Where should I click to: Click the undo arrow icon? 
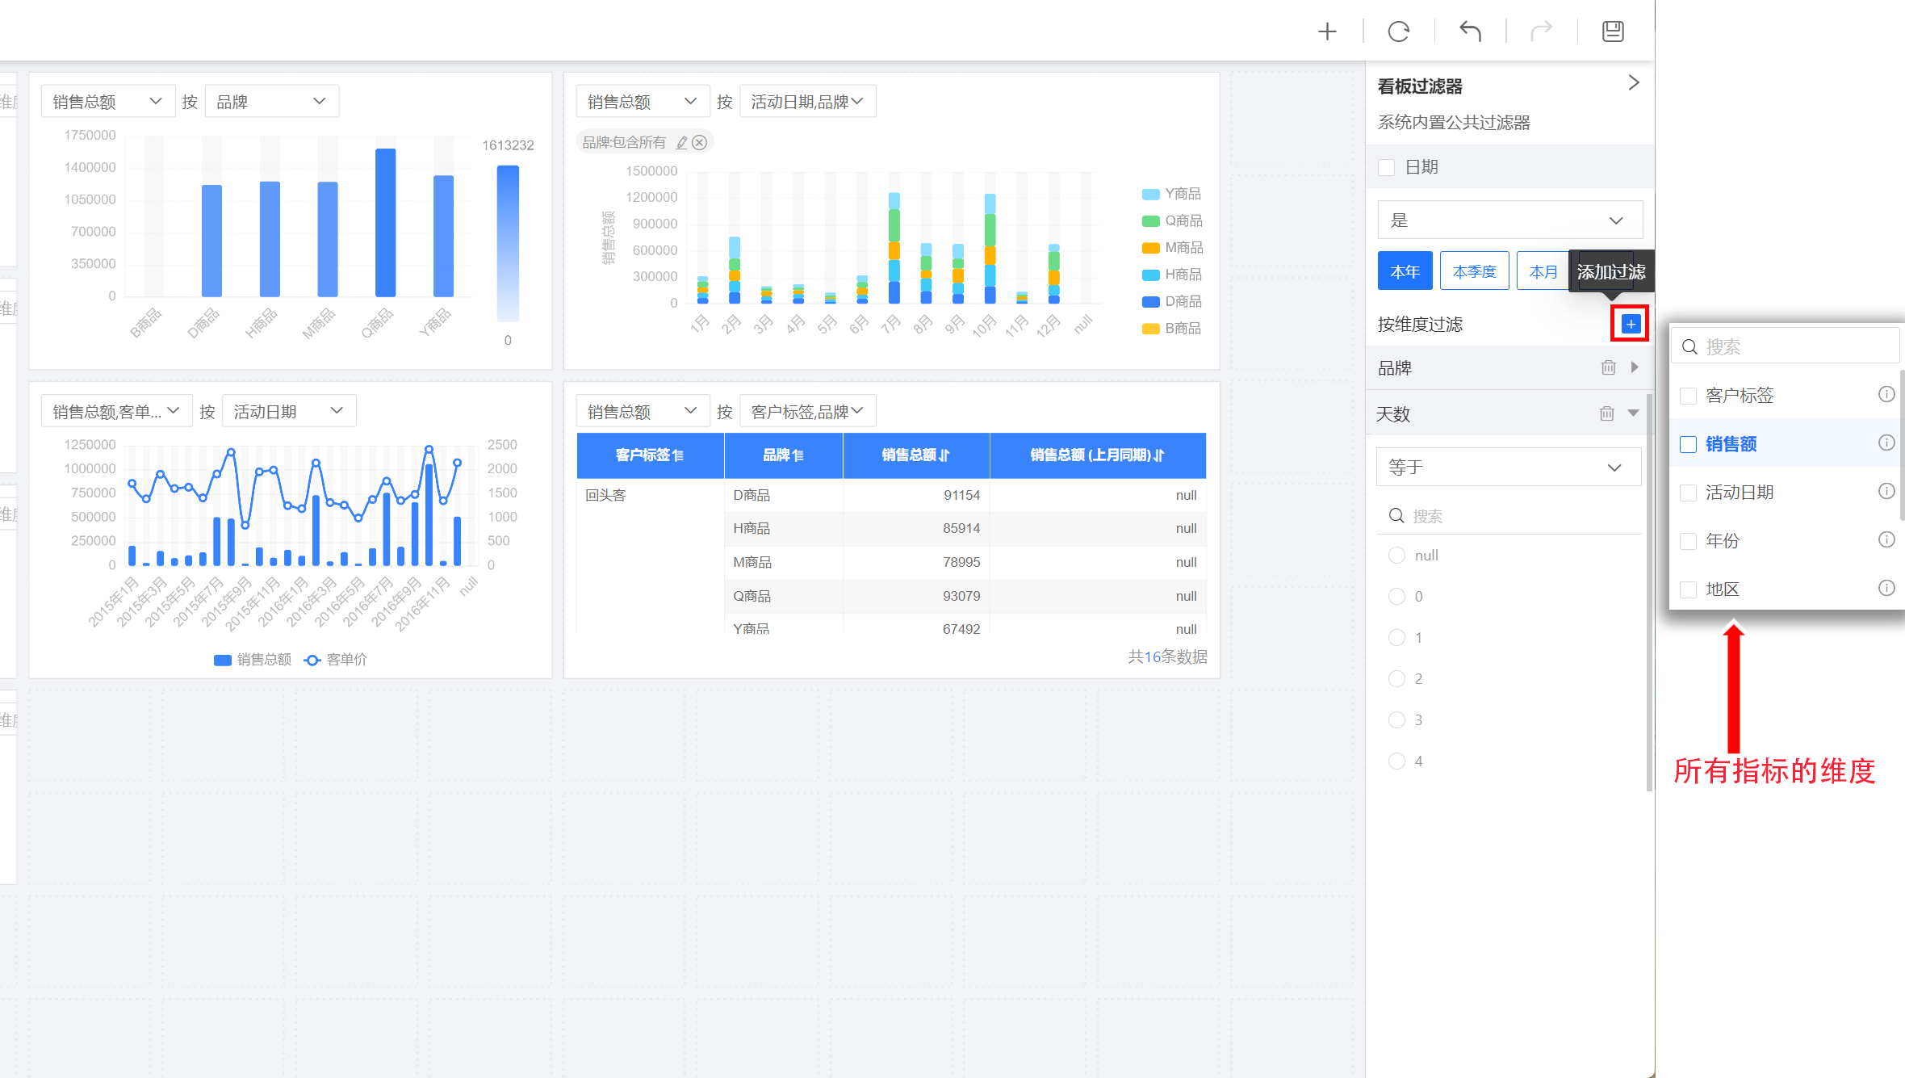pos(1470,31)
